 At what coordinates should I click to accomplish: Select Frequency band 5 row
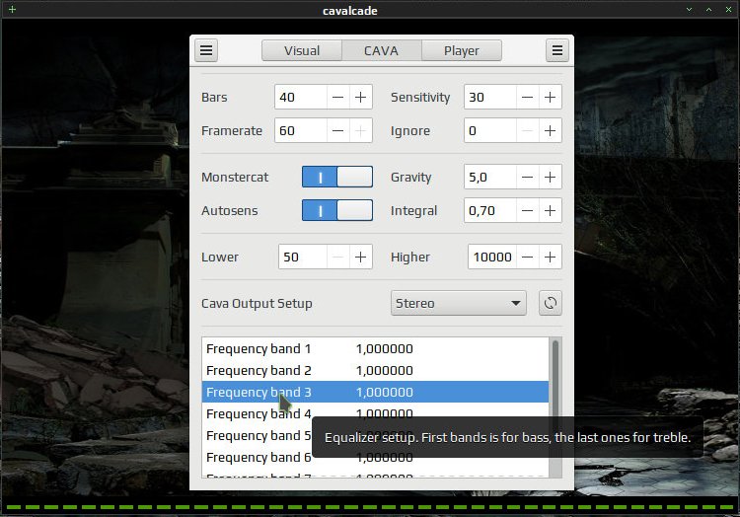375,436
